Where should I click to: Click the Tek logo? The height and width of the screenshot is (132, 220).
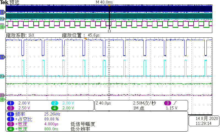coord(4,2)
